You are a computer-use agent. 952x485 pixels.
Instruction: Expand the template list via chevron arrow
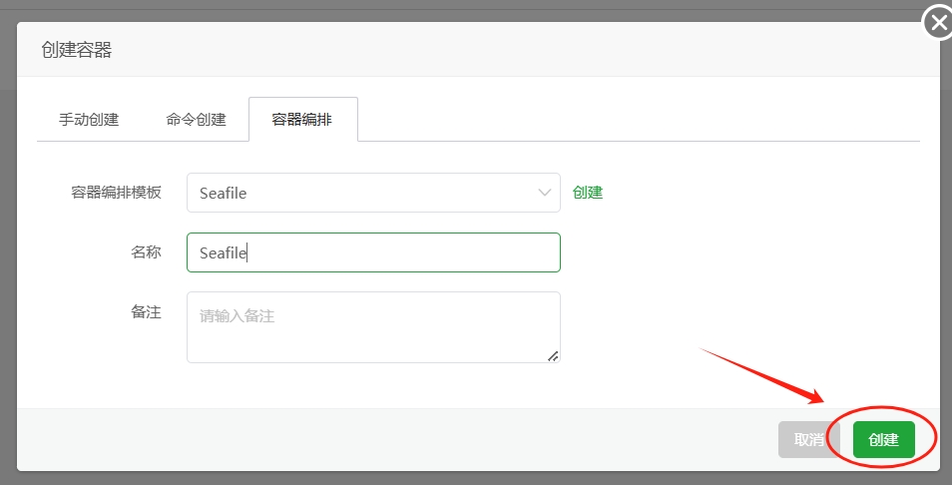click(544, 193)
